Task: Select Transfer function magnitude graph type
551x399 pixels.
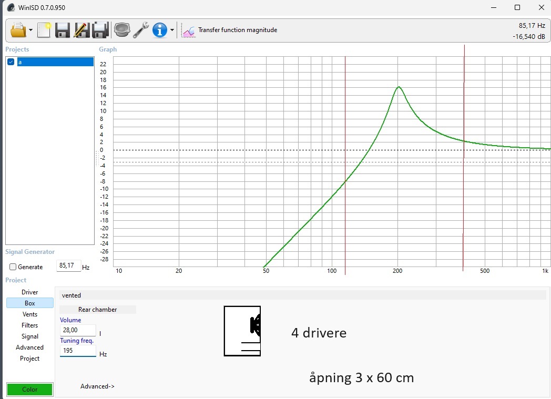Action: click(238, 30)
